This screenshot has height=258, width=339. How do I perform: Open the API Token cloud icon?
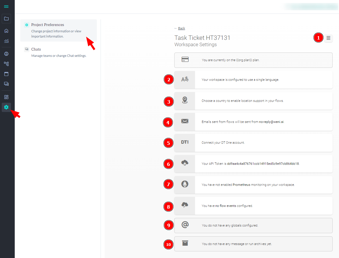(185, 163)
